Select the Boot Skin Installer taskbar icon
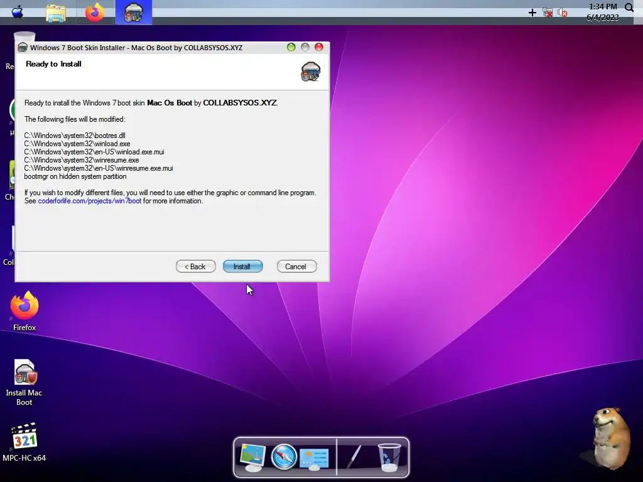Image resolution: width=643 pixels, height=482 pixels. coord(134,13)
